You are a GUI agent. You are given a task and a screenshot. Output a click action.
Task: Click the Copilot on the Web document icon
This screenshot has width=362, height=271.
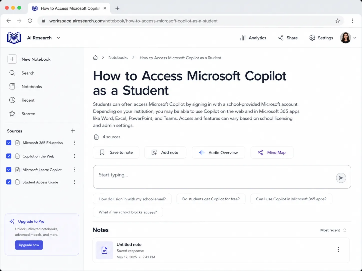(17, 156)
